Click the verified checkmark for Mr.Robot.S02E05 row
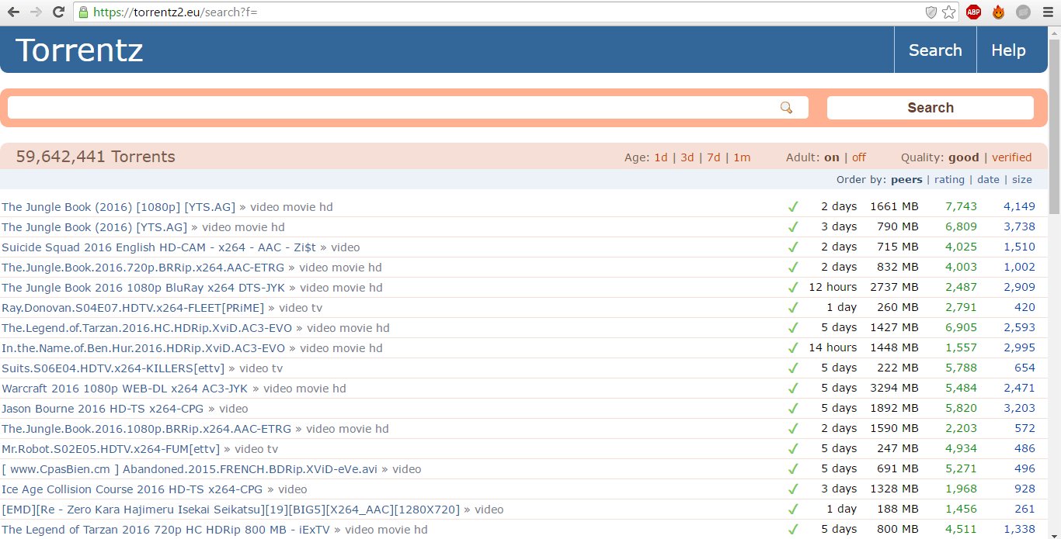Image resolution: width=1061 pixels, height=539 pixels. click(793, 449)
